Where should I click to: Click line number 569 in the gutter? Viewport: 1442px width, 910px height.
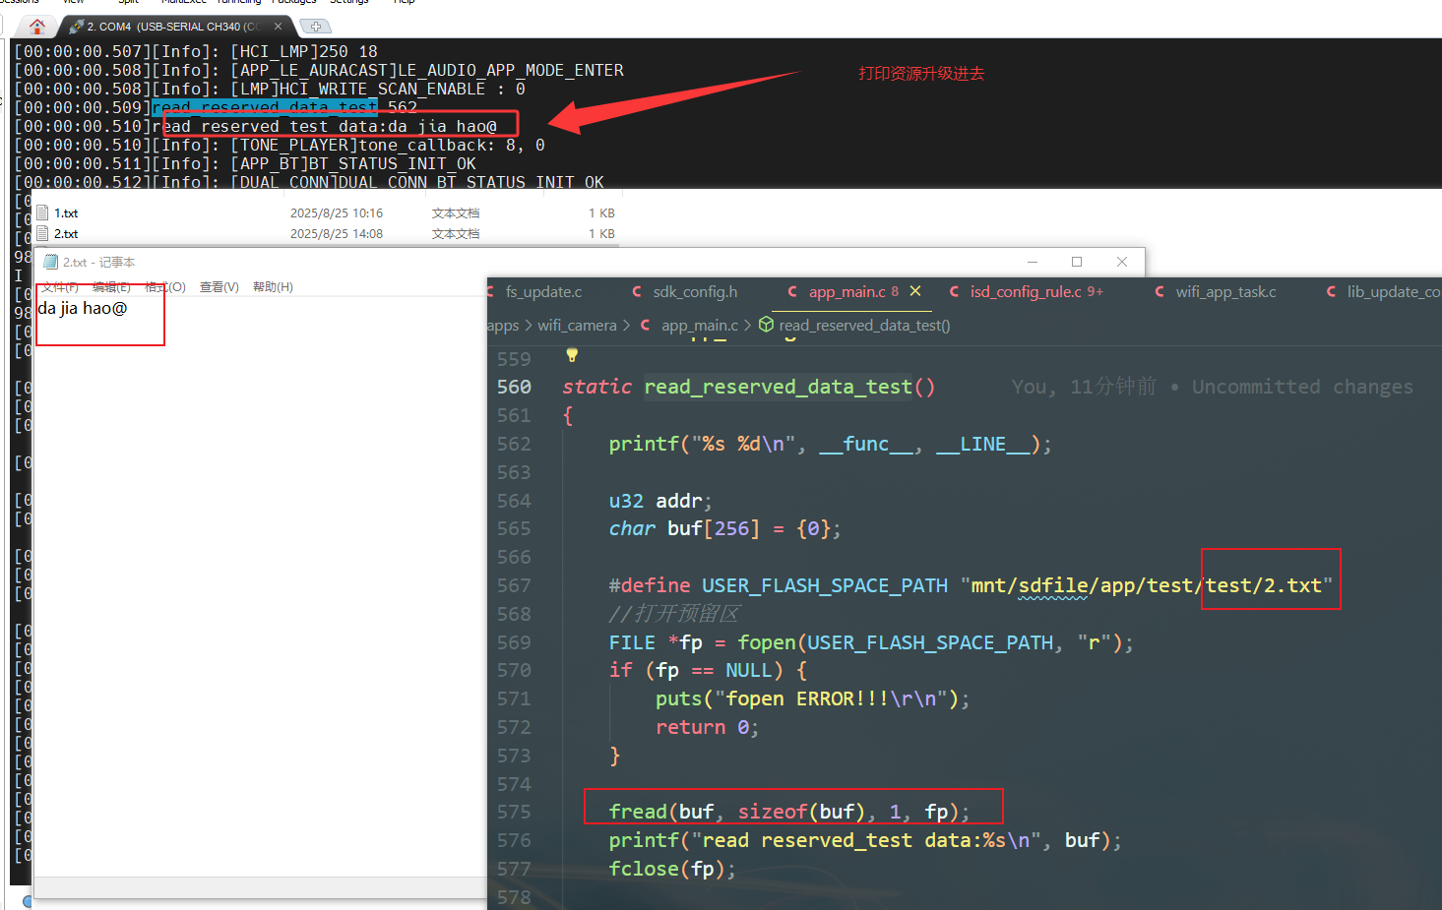pyautogui.click(x=514, y=642)
